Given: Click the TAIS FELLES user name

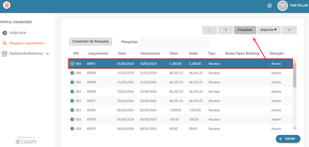Looking at the screenshot, I should click(299, 5).
